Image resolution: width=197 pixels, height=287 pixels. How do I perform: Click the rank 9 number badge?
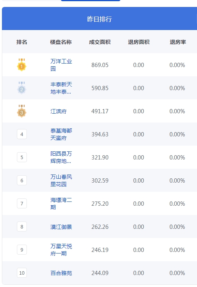point(22,250)
